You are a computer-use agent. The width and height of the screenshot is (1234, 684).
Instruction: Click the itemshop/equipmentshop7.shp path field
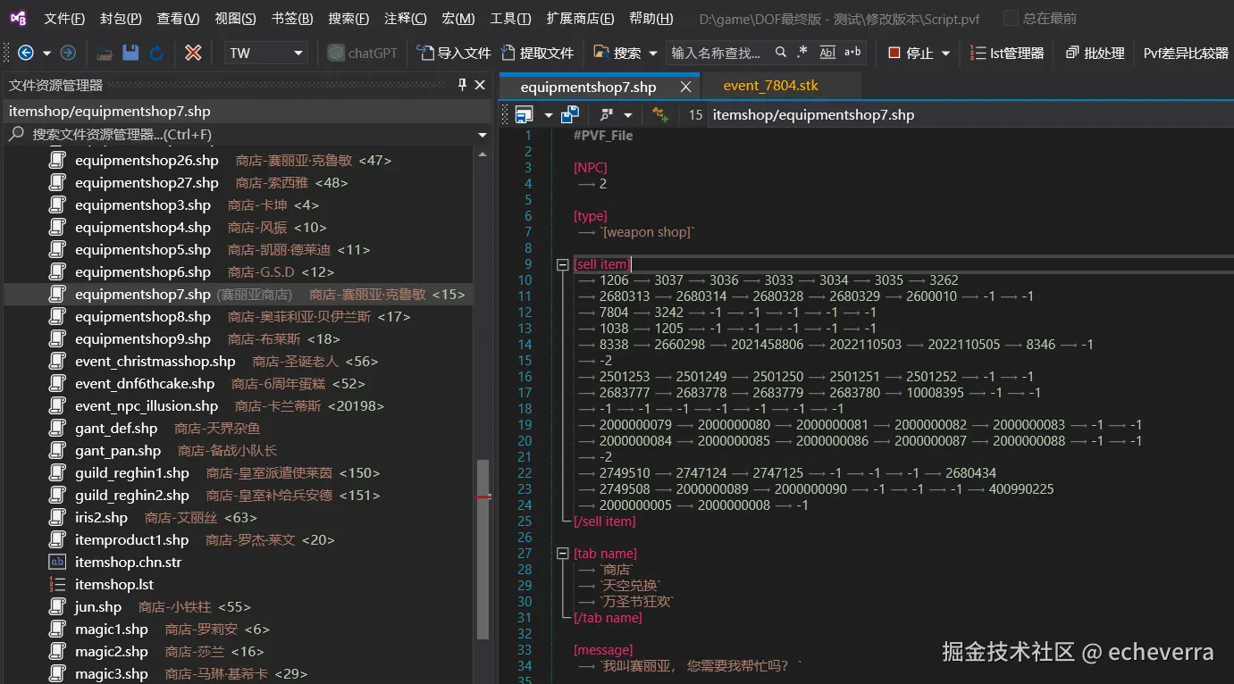[970, 114]
